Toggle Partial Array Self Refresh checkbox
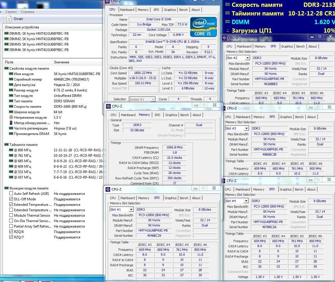Viewport: 335px width, 282px height. 11,226
